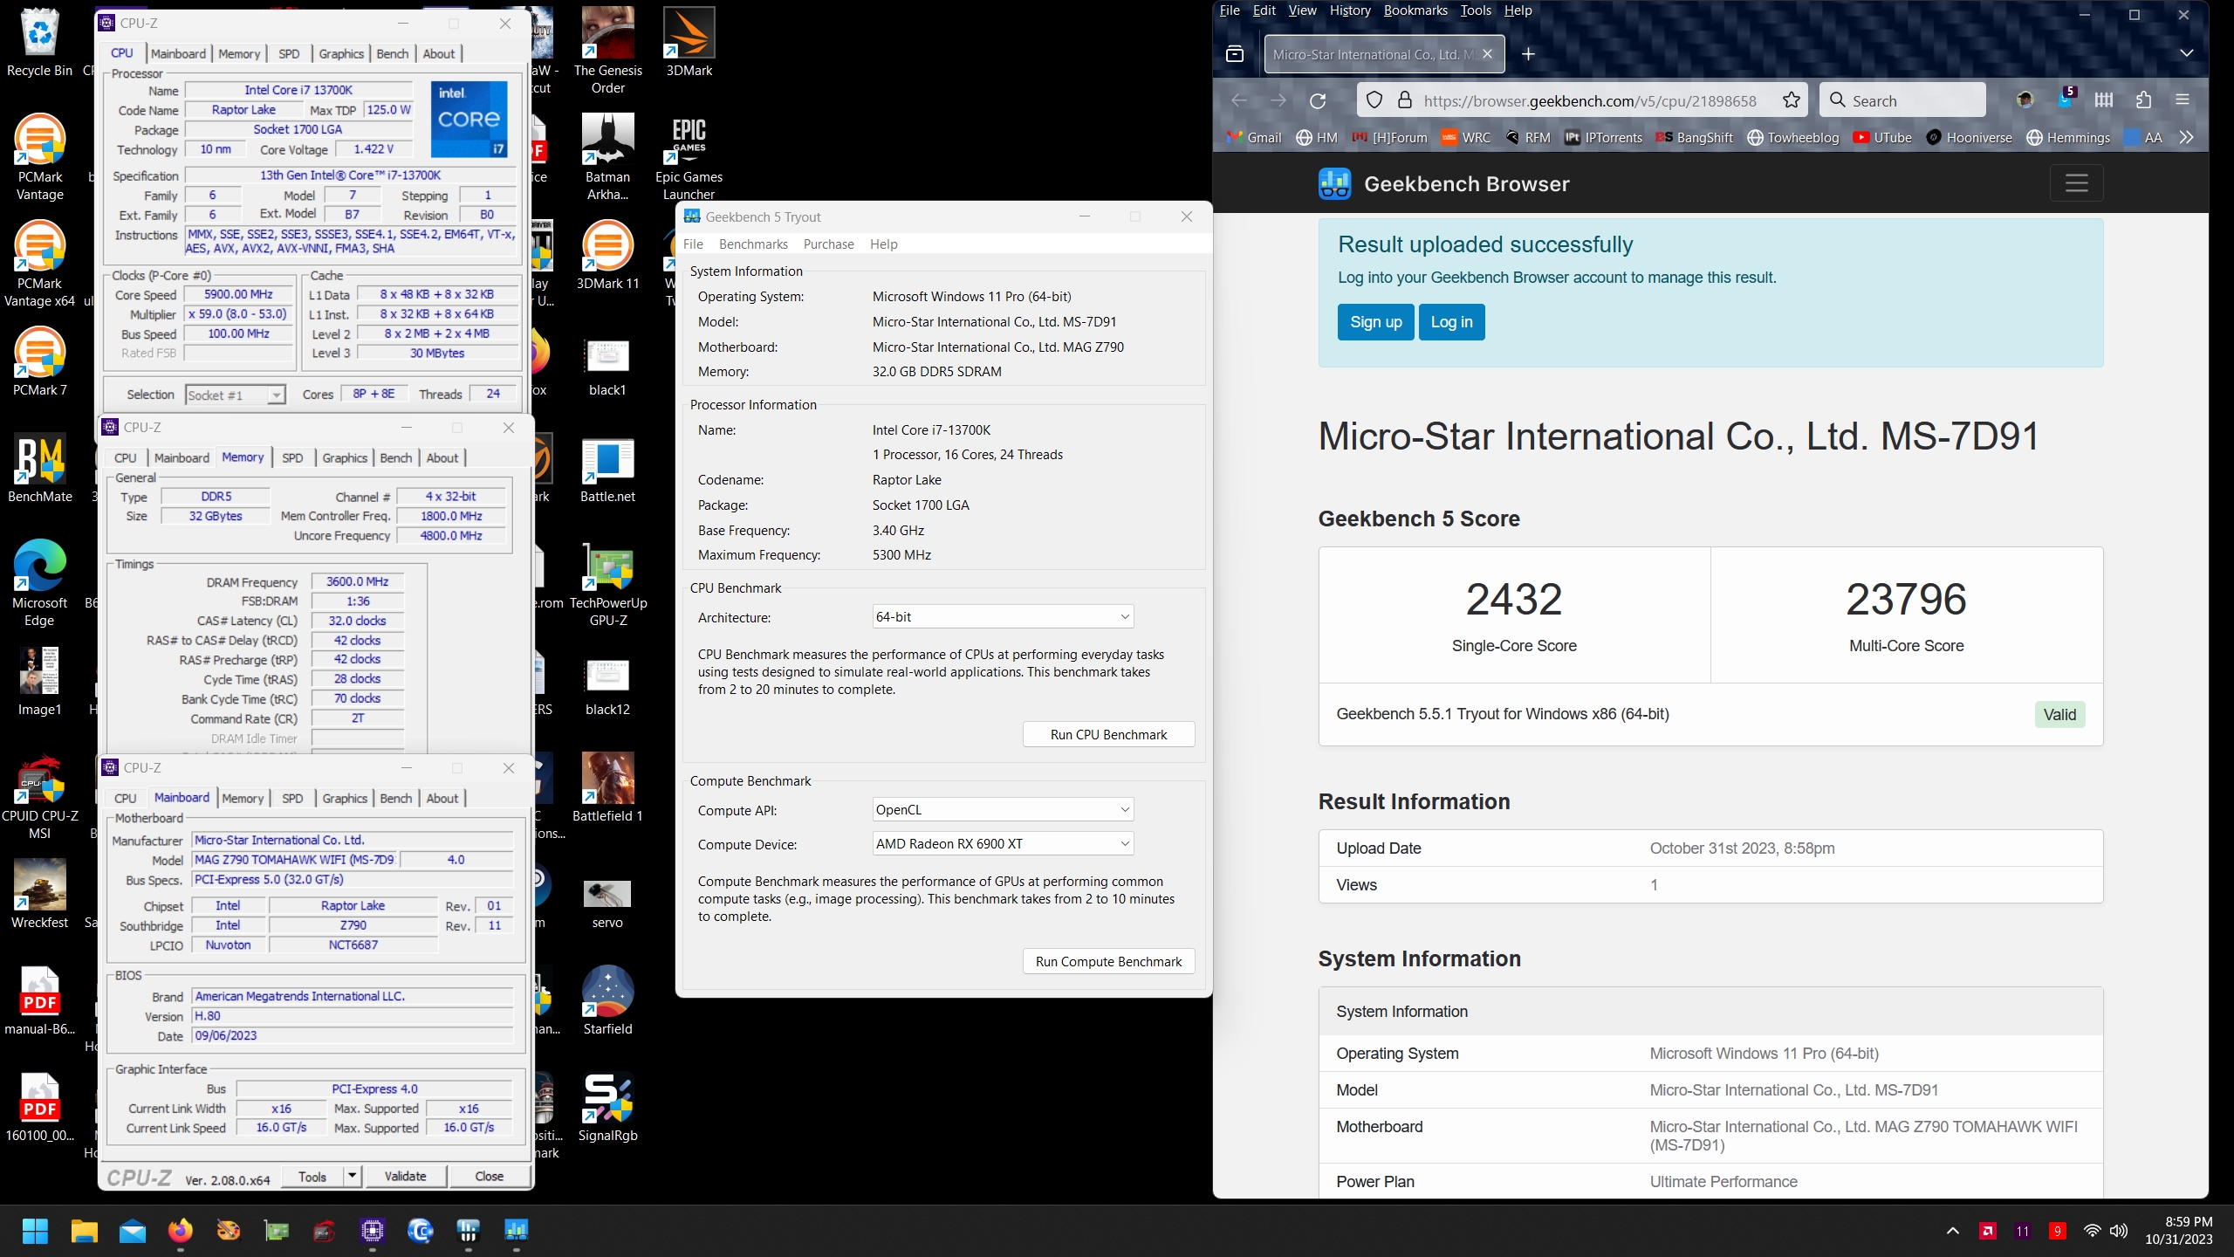
Task: Open Benchmarks menu in Geekbench 5
Action: pos(753,244)
